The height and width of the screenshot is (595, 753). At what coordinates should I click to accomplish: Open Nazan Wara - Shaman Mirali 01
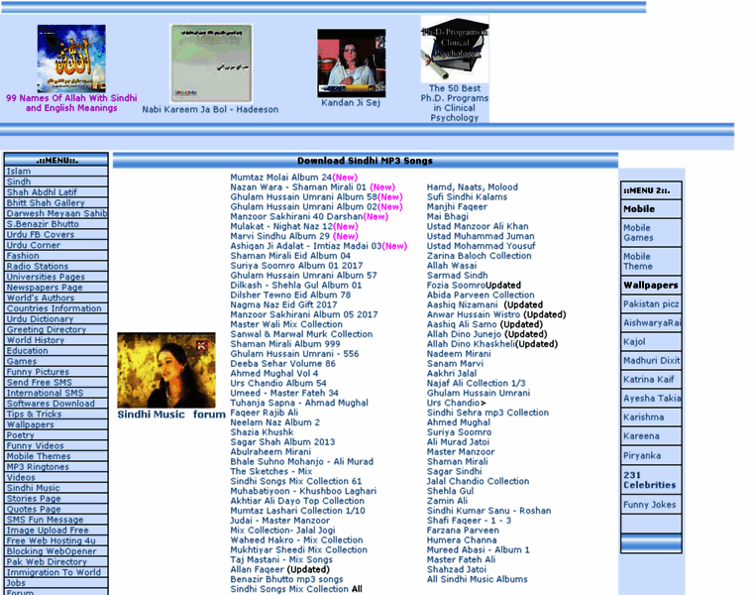(x=298, y=187)
